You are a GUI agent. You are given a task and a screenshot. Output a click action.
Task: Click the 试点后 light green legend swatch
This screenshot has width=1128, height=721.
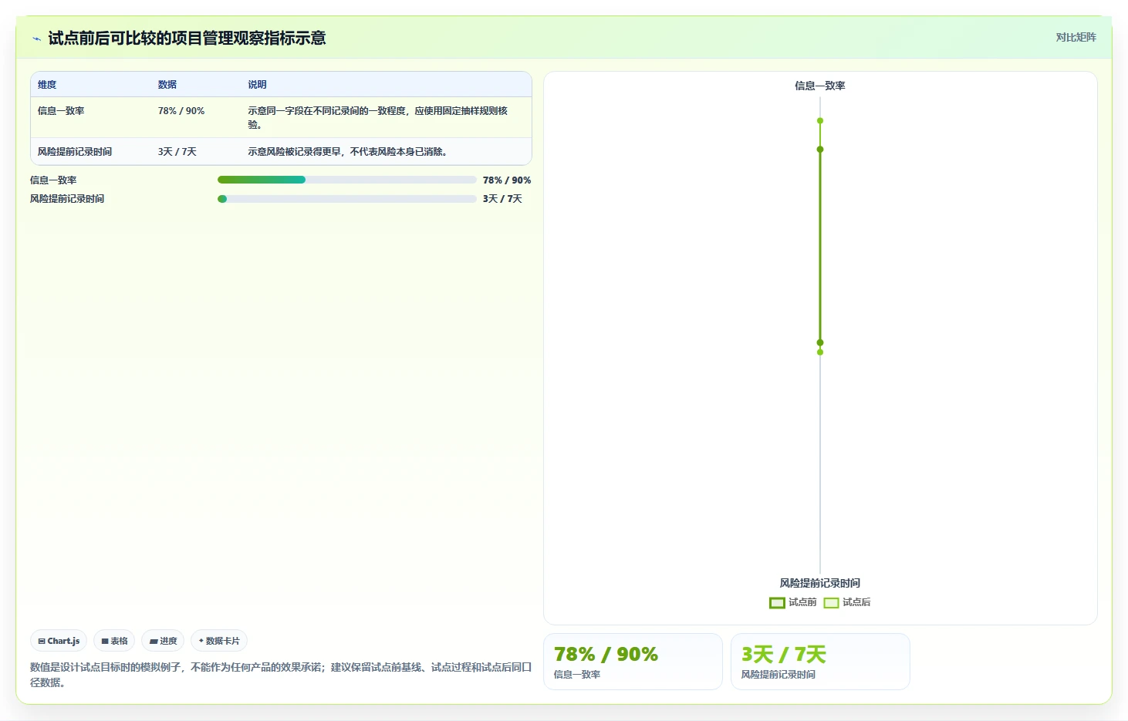pos(831,603)
